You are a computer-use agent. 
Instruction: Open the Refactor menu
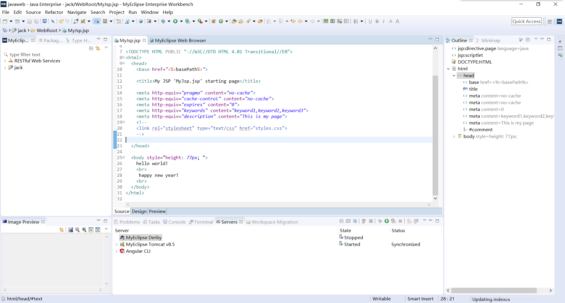(54, 12)
